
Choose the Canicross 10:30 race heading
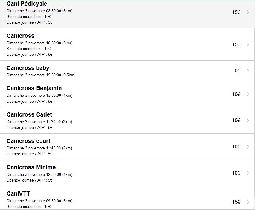click(20, 36)
